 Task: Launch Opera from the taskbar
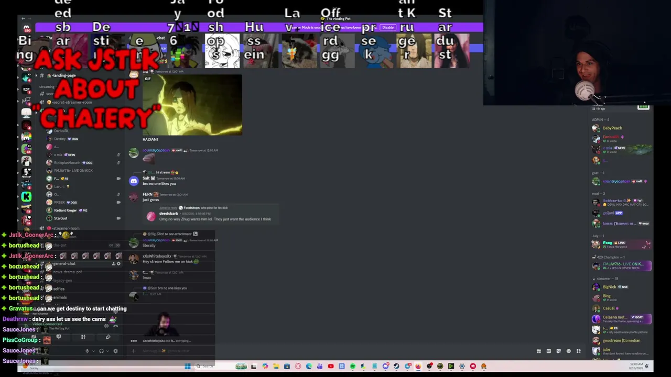(x=298, y=367)
